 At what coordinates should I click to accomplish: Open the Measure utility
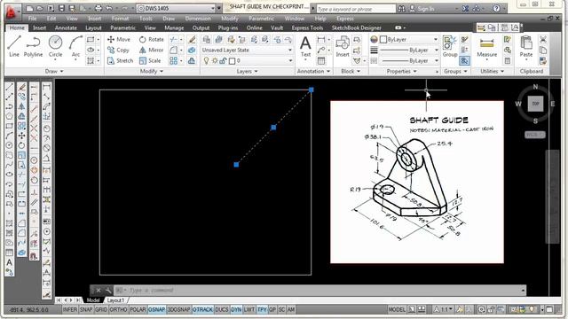[486, 47]
